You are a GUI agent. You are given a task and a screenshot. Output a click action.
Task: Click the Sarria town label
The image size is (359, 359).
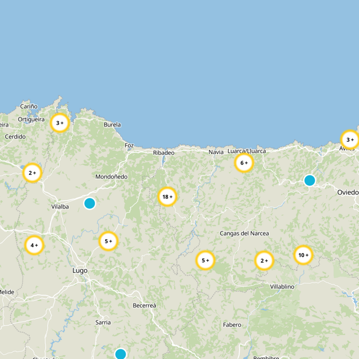(103, 322)
